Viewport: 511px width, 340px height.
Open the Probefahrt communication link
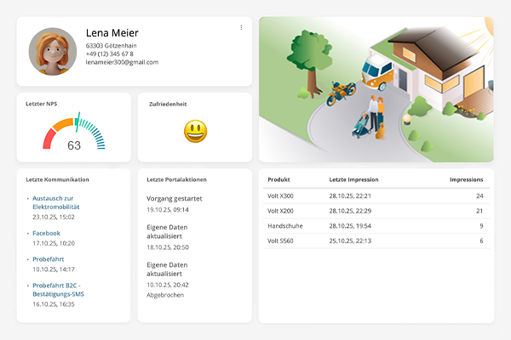[x=48, y=258]
